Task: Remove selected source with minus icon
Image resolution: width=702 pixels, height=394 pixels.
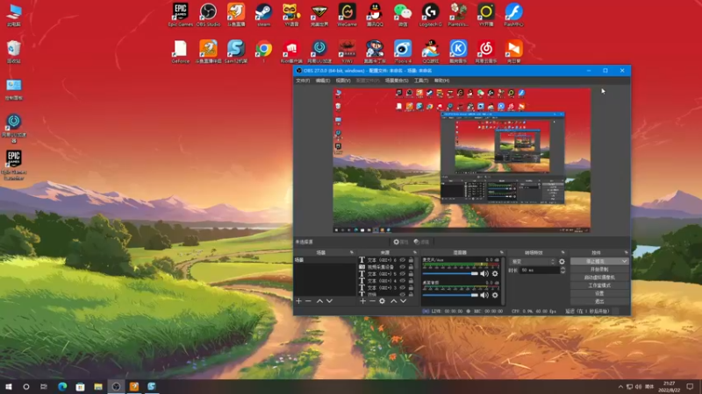Action: 372,301
